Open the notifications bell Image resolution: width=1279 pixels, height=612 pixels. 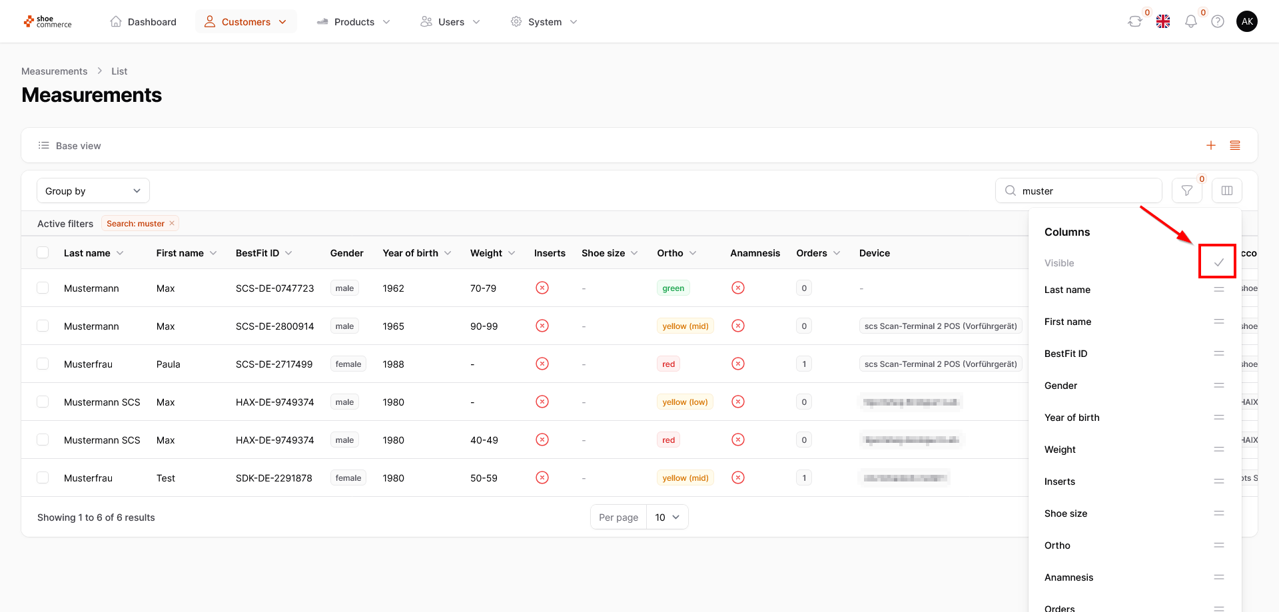tap(1190, 22)
